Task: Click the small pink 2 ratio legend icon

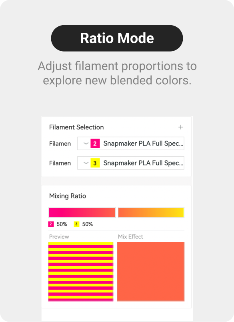Action: point(51,224)
